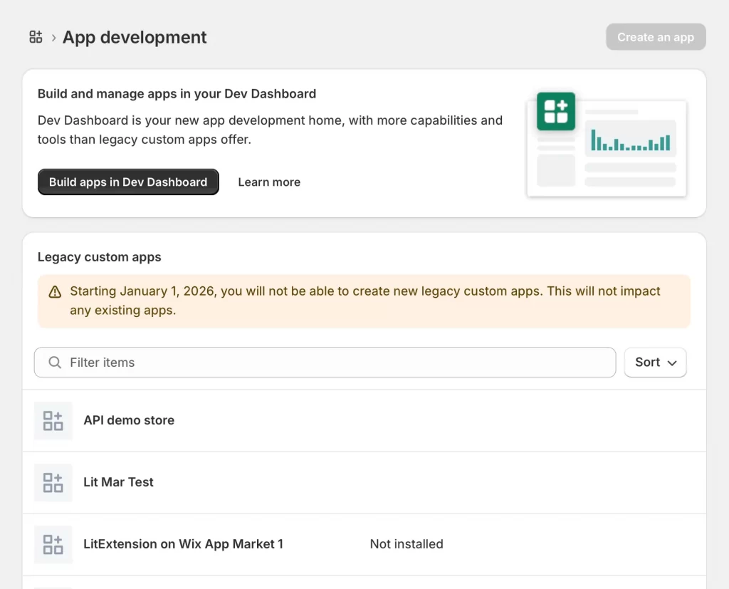The height and width of the screenshot is (589, 729).
Task: Open the Learn more link
Action: click(x=269, y=182)
